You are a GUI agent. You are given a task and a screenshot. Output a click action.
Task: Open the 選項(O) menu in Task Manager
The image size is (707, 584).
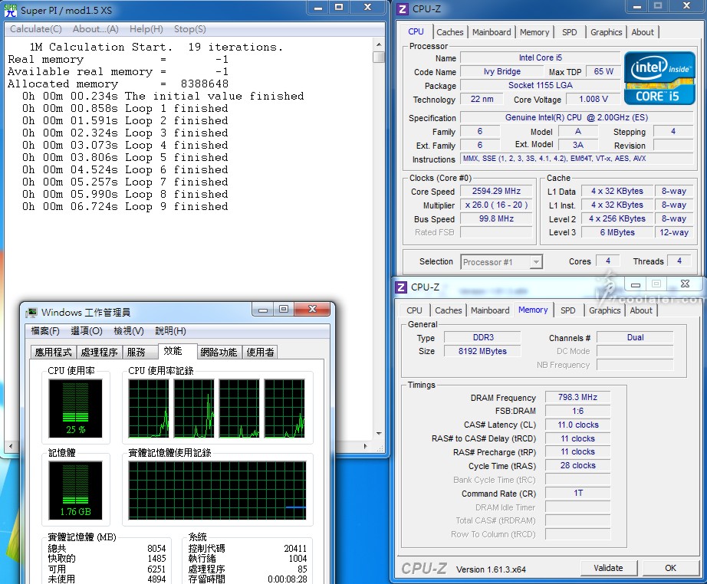pyautogui.click(x=87, y=331)
